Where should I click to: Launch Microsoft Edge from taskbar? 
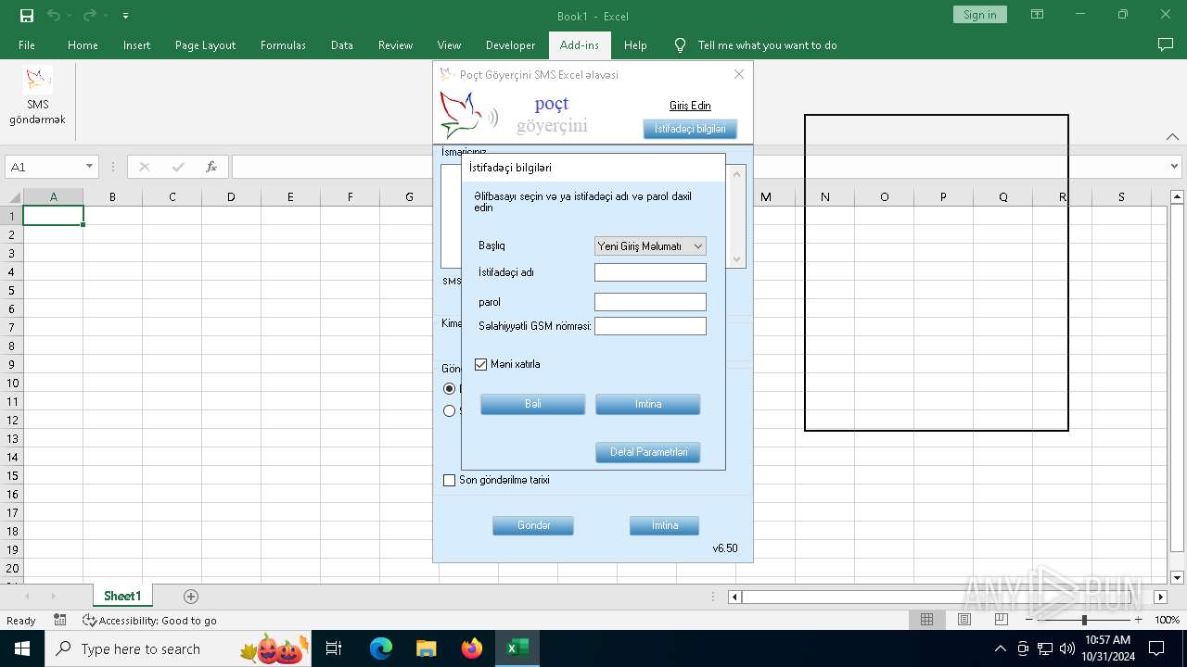(x=381, y=648)
